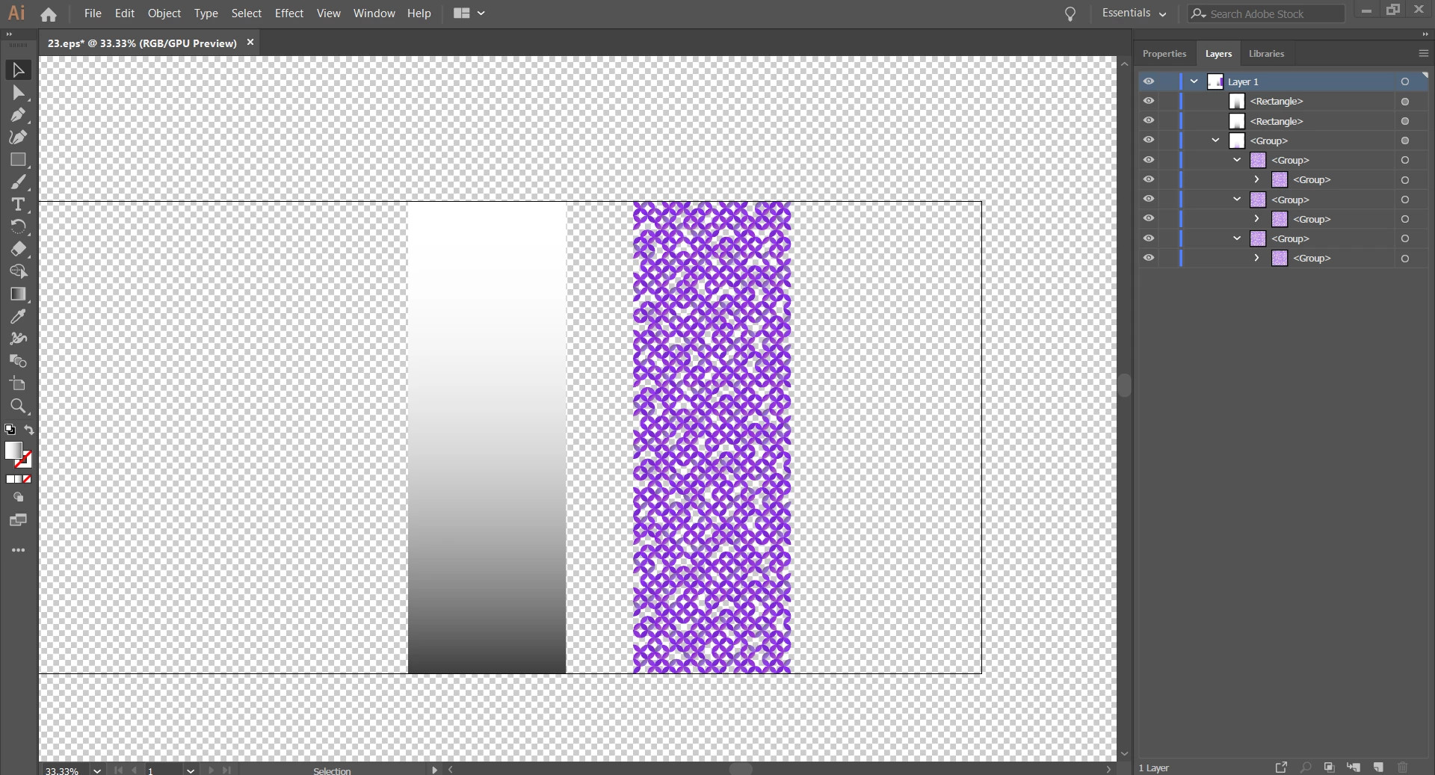This screenshot has height=775, width=1435.
Task: Go to the Home screen
Action: tap(49, 13)
